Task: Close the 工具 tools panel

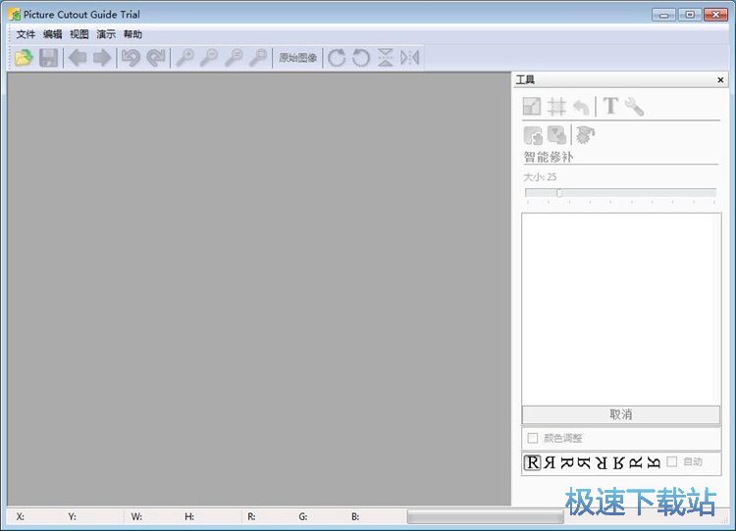Action: (x=720, y=80)
